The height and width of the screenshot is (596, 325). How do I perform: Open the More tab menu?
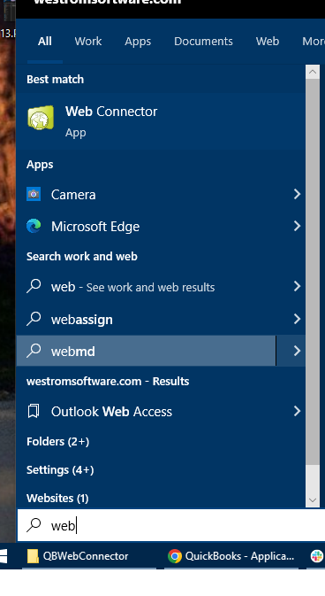click(314, 42)
